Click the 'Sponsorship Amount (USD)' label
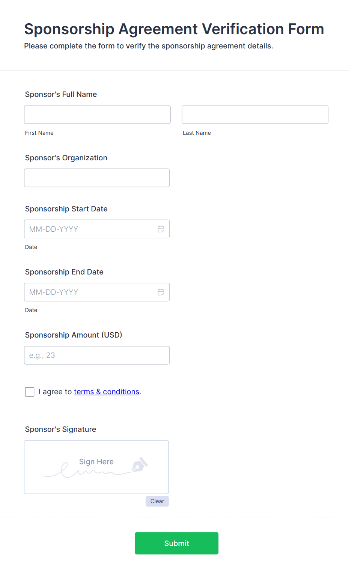Screen dimensions: 349x573 click(x=74, y=335)
